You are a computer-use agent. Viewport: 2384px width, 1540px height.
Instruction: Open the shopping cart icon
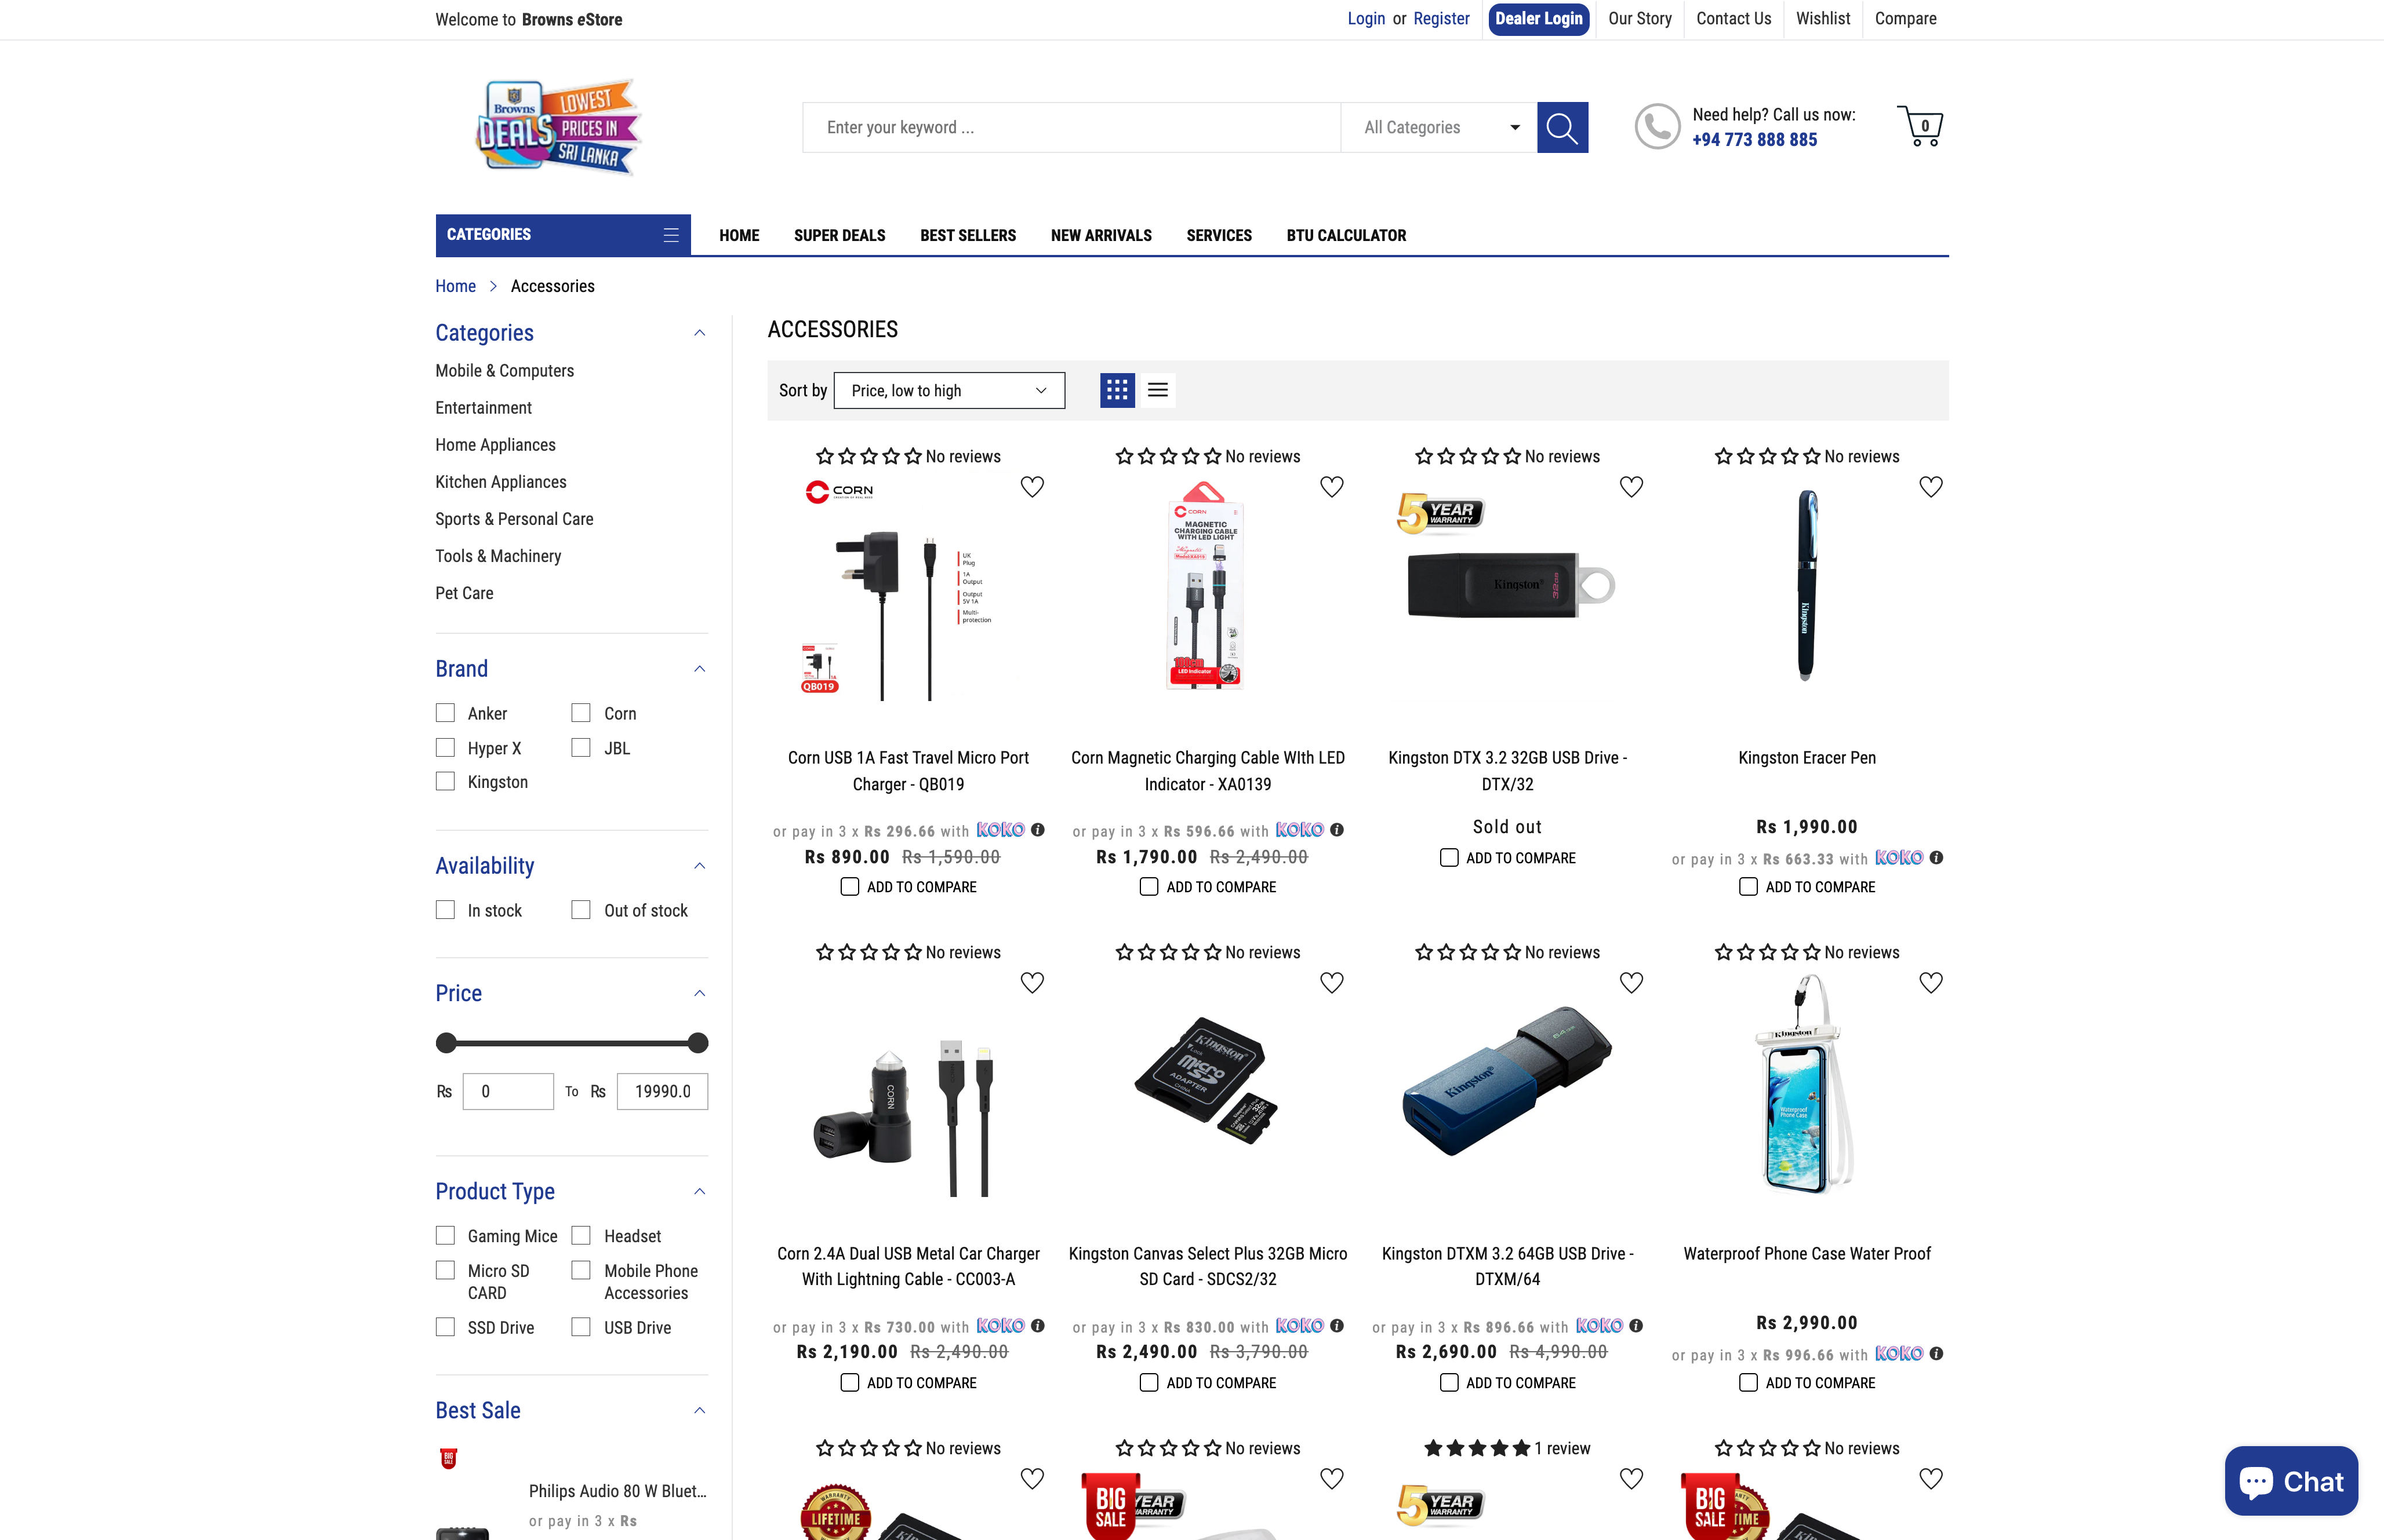(1920, 126)
